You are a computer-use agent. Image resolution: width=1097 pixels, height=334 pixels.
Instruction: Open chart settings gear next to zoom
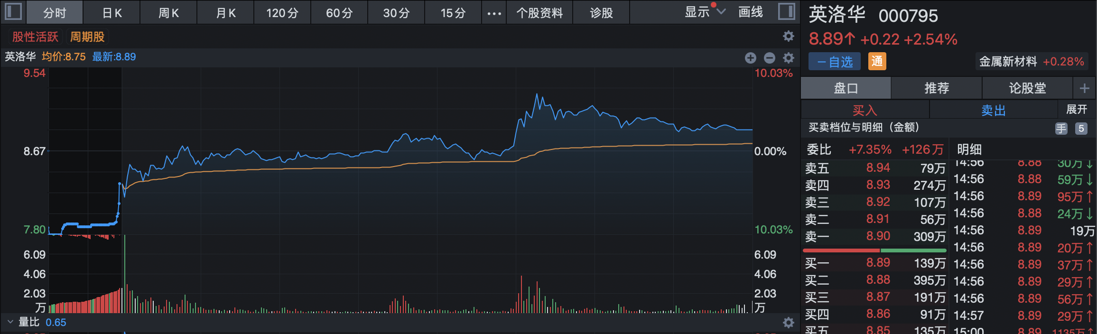788,58
